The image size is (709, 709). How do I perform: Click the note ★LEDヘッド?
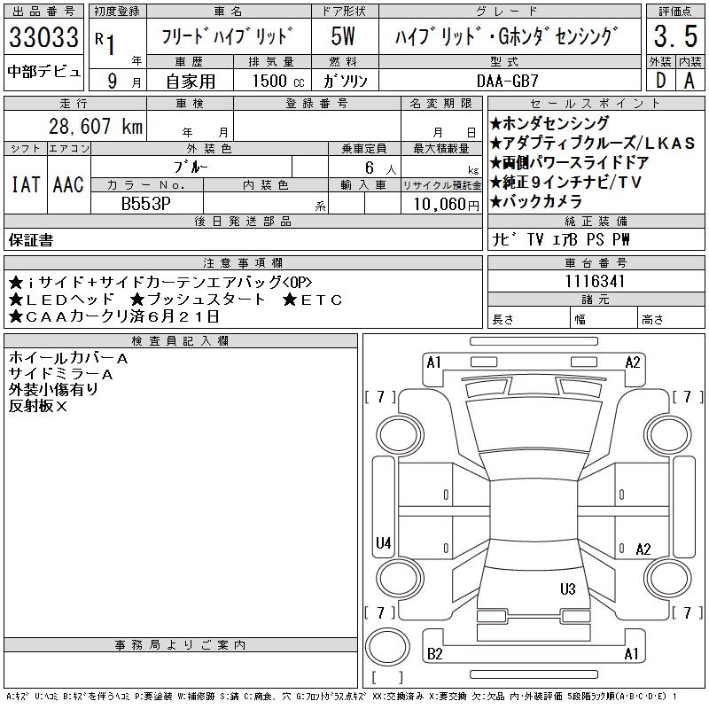point(61,300)
